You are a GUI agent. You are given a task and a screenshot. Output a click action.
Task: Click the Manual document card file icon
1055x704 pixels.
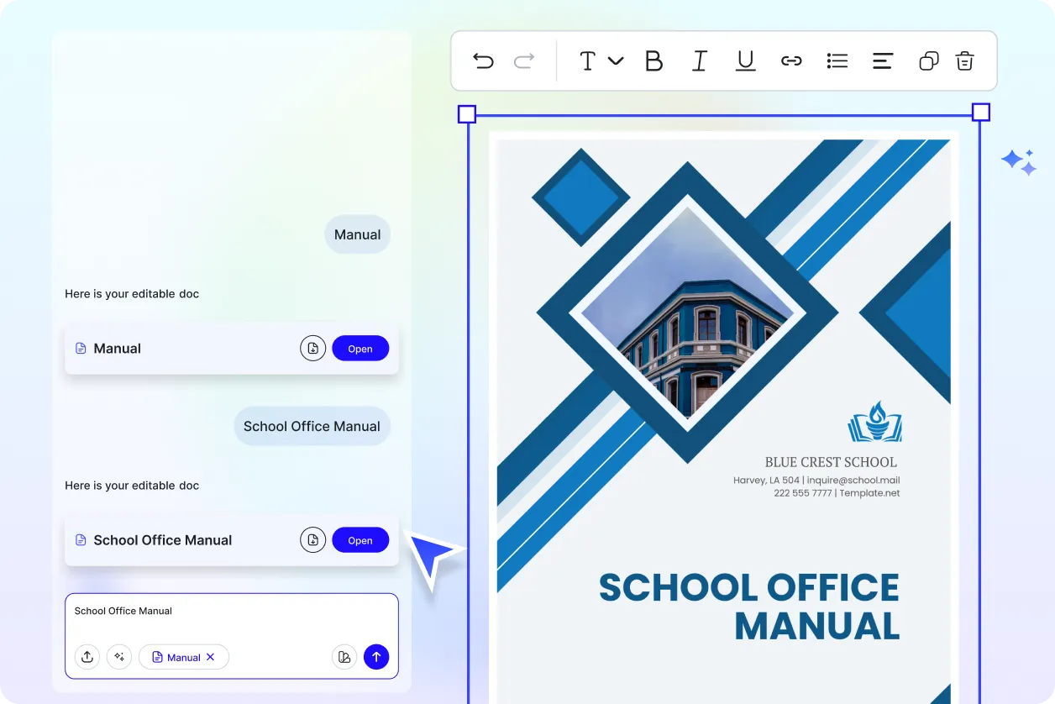[x=81, y=349]
